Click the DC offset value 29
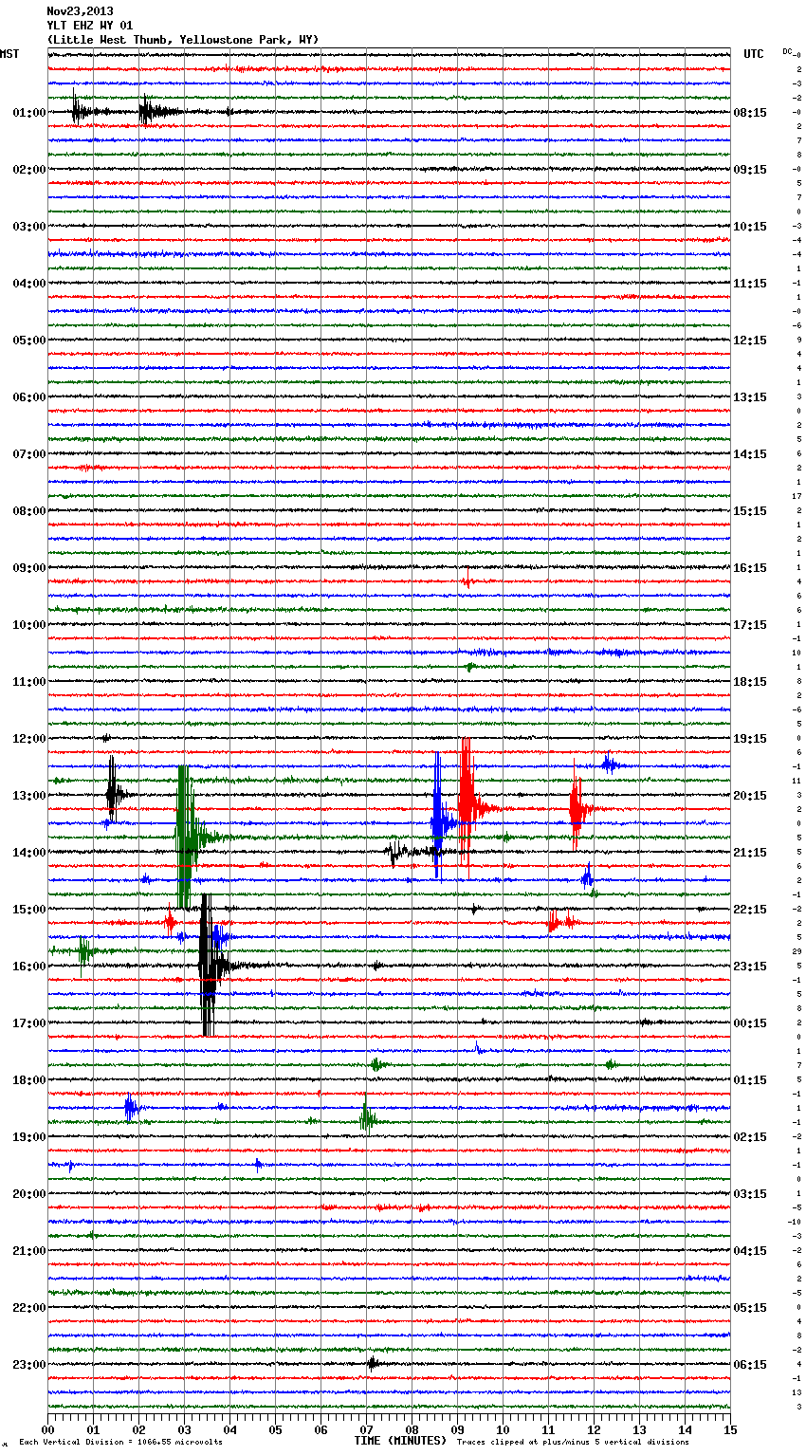 tap(797, 951)
